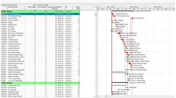Click the red Architectural planning Gantt bar
The height and width of the screenshot is (98, 176).
[x=113, y=14]
